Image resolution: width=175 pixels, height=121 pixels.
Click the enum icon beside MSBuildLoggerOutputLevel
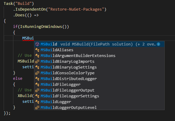coord(37,108)
